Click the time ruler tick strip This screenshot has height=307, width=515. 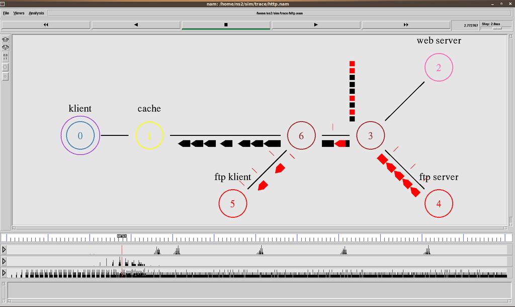pyautogui.click(x=256, y=238)
